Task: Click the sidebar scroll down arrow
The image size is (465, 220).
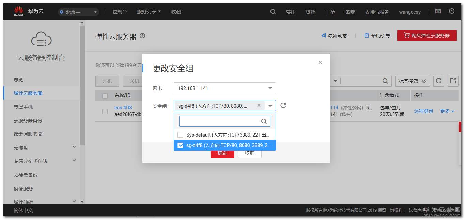Action: click(x=82, y=201)
